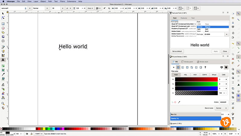Switch to Stroke style tab
This screenshot has height=136, width=241.
pos(202,62)
